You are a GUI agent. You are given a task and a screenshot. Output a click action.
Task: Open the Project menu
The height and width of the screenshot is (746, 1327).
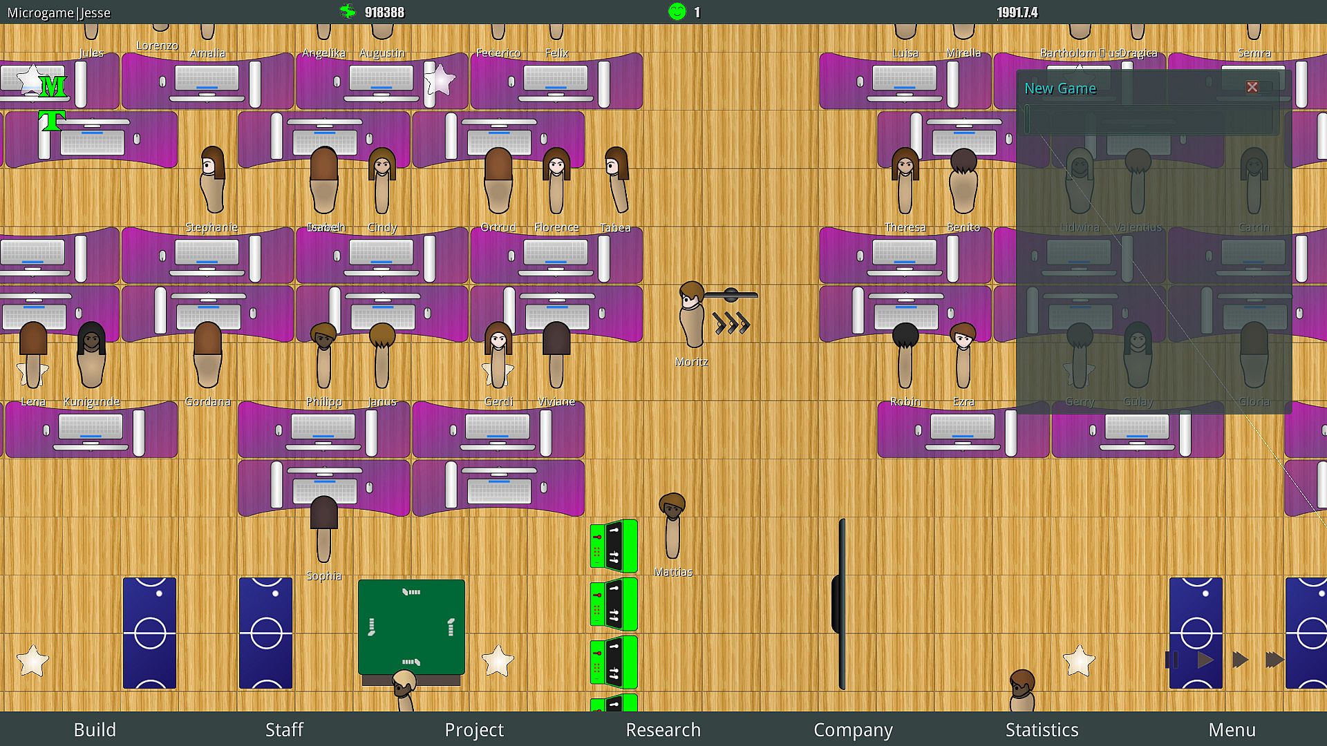click(x=474, y=729)
